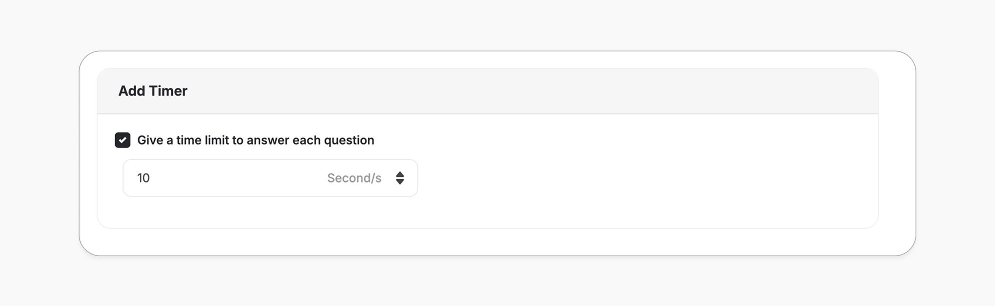This screenshot has height=306, width=995.
Task: Click the downward triangle of the stepper icon
Action: pyautogui.click(x=401, y=182)
